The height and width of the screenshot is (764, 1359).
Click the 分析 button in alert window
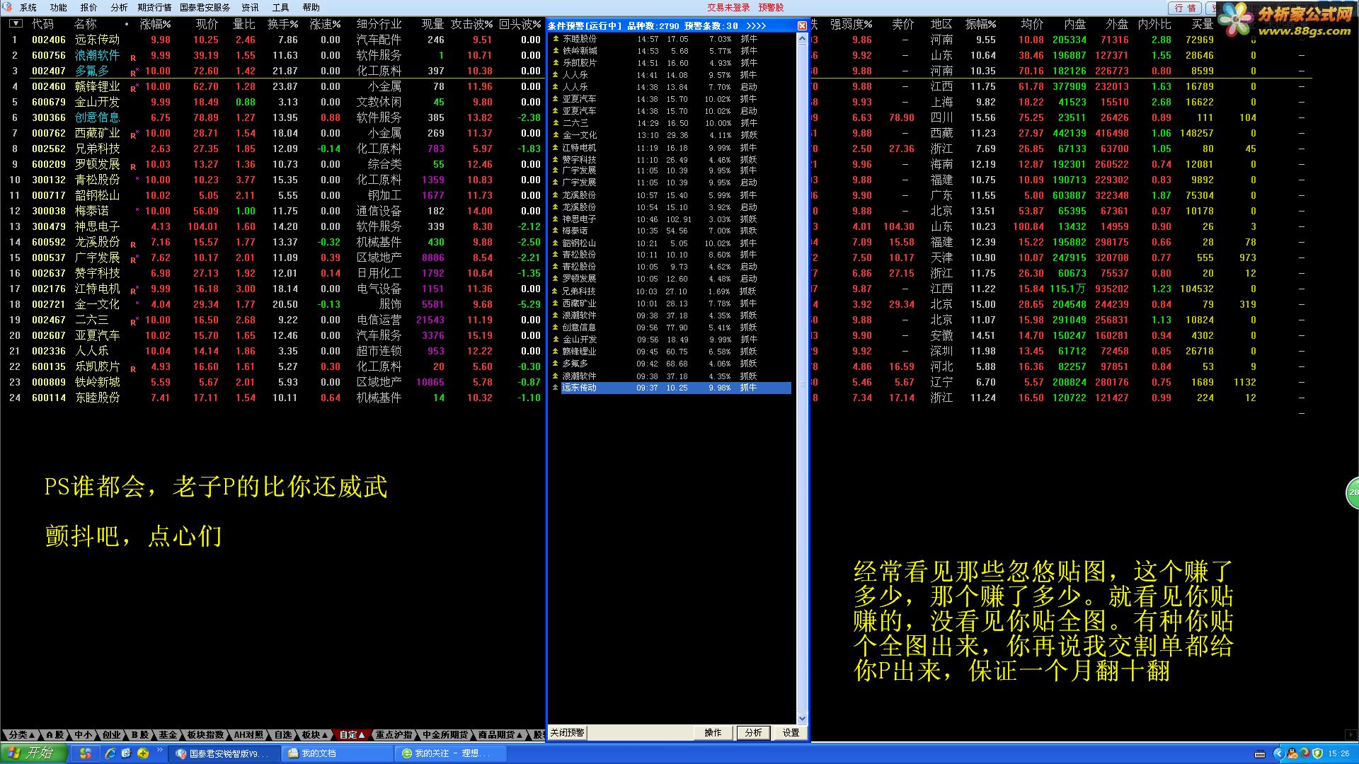pyautogui.click(x=753, y=733)
